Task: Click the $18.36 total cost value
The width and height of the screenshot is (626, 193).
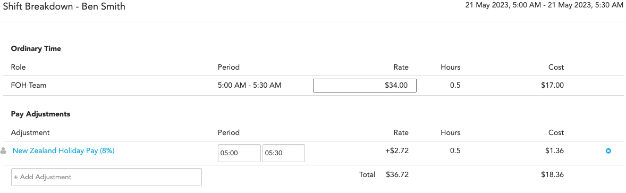Action: pyautogui.click(x=553, y=174)
